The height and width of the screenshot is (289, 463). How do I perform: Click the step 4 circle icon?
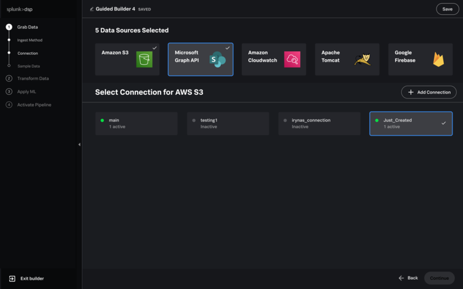[x=9, y=105]
